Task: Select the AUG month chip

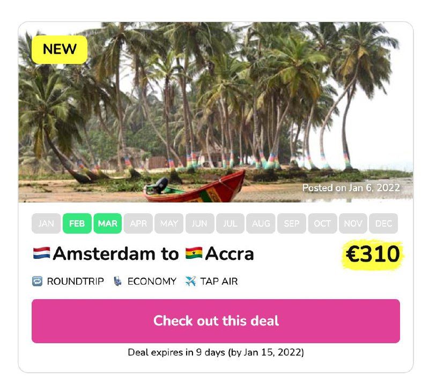Action: click(x=261, y=223)
